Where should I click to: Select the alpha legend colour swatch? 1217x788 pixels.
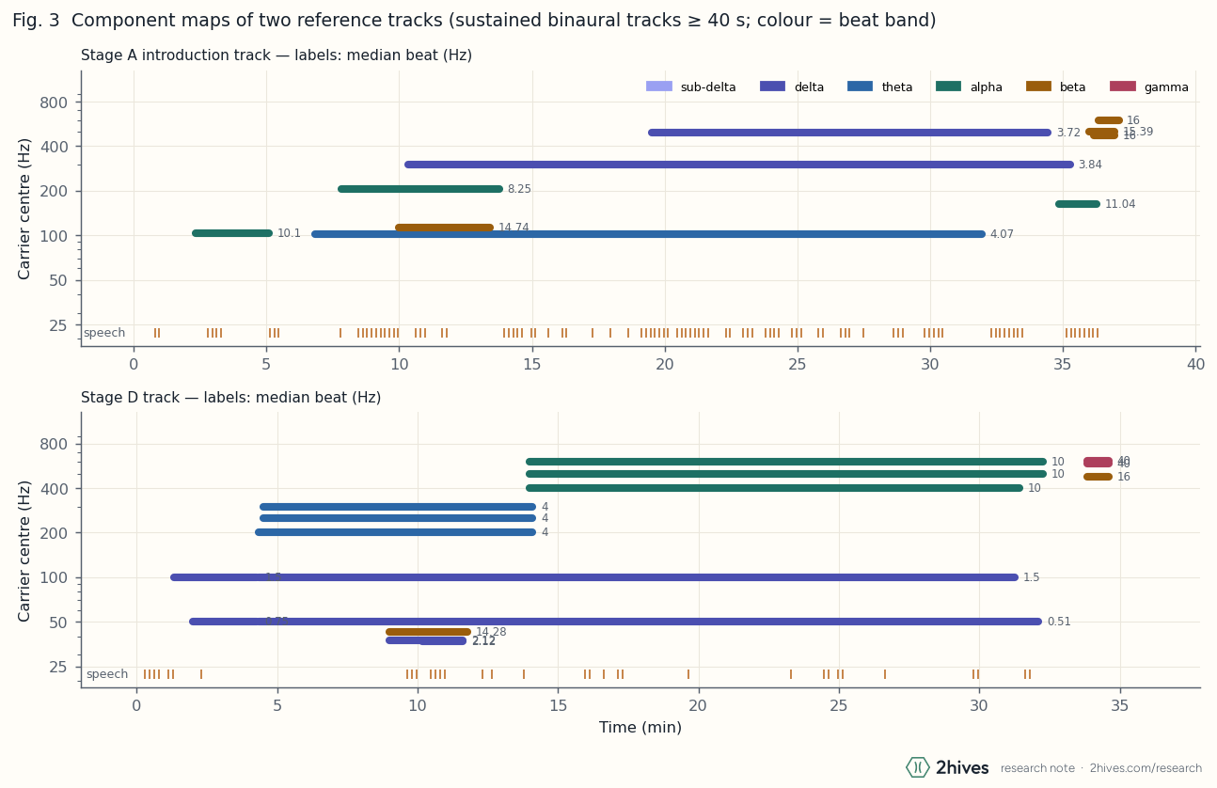948,87
